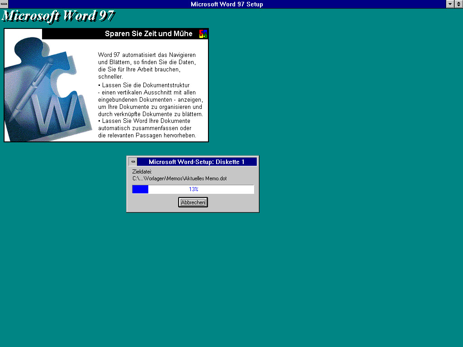Image resolution: width=463 pixels, height=347 pixels.
Task: Cancel setup with the Abbrechen button
Action: pyautogui.click(x=193, y=202)
